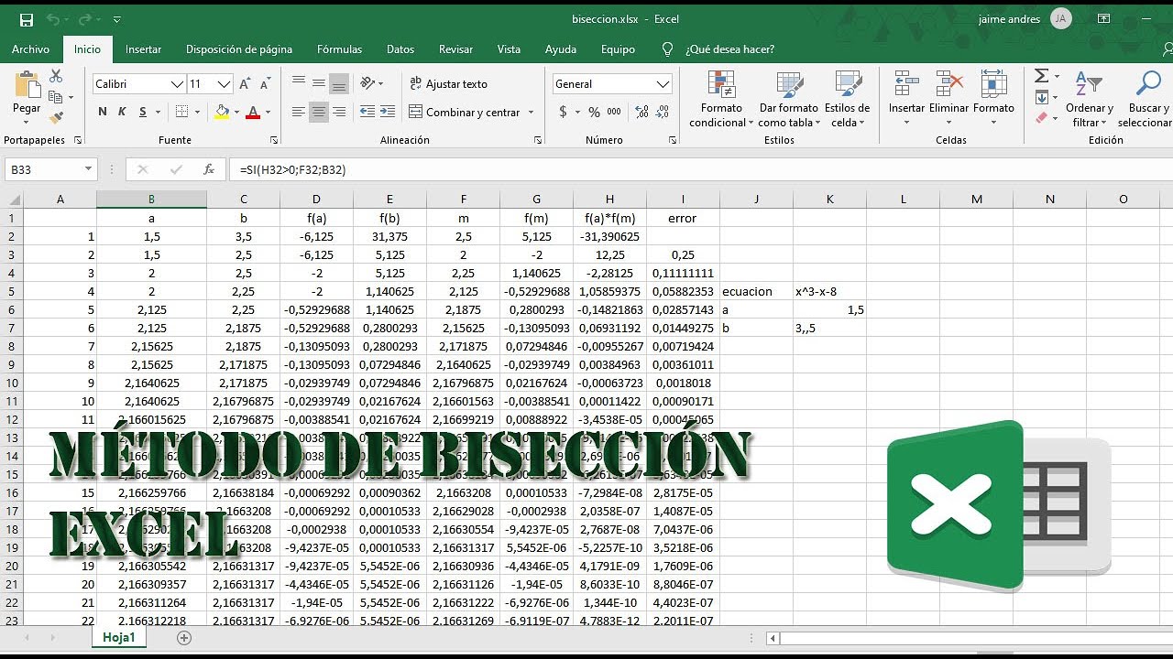Click the Eliminar cells button
Viewport: 1173px width, 659px height.
[948, 99]
